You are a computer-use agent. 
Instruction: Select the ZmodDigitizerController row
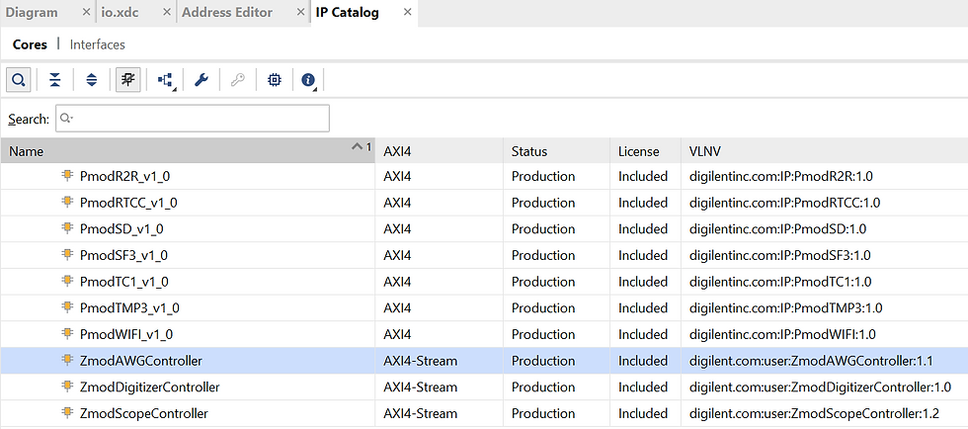(484, 386)
